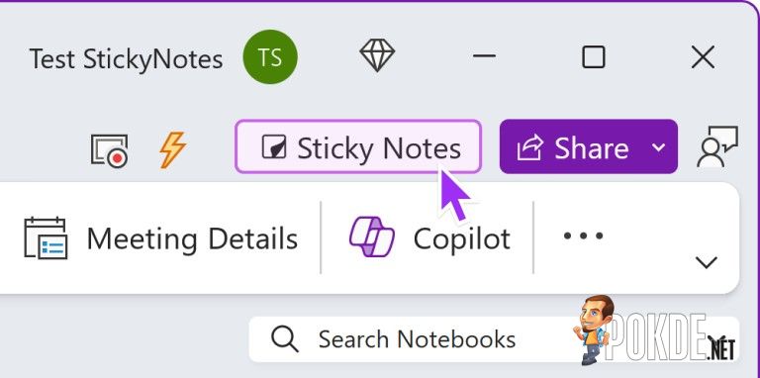Select the Test StickyNotes account name
Image resolution: width=760 pixels, height=378 pixels.
coord(126,59)
